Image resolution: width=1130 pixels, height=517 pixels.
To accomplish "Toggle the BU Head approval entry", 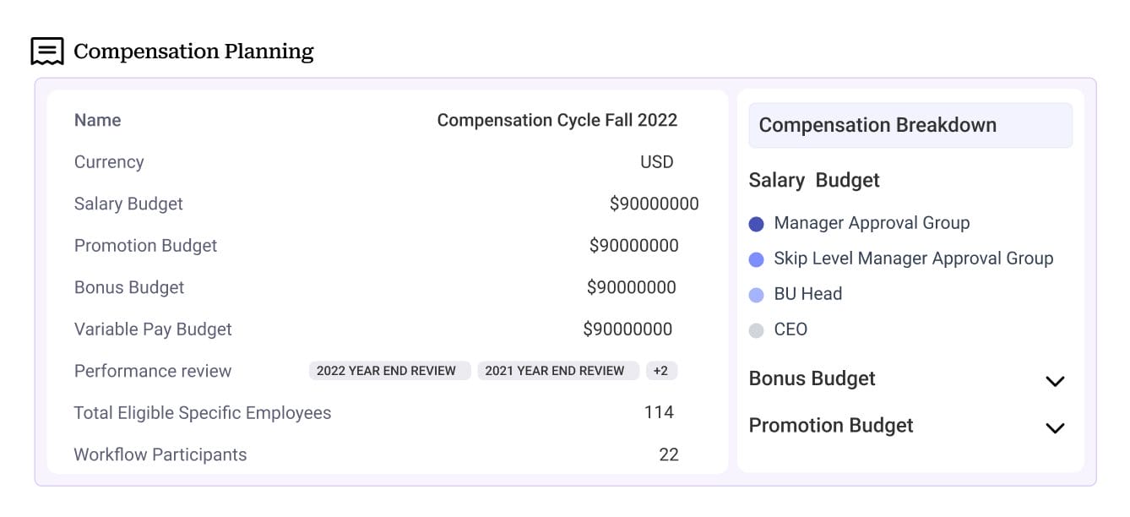I will (x=807, y=294).
